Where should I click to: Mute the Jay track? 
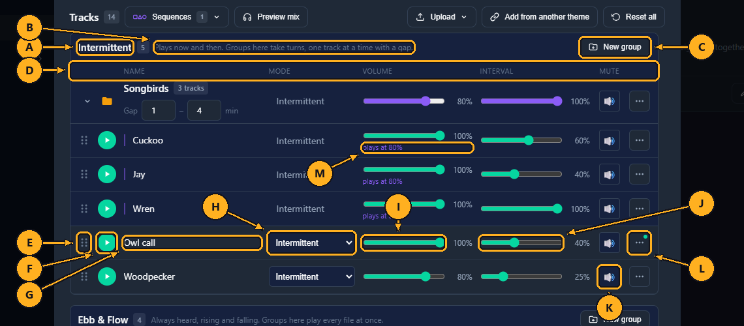pos(610,174)
